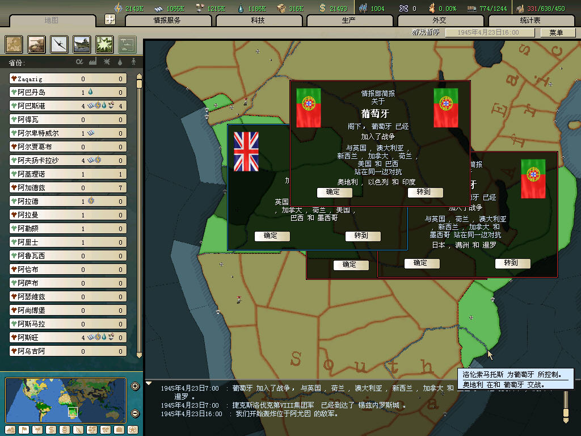581x436 pixels.
Task: Expand the message log triangle arrow
Action: coord(149,383)
